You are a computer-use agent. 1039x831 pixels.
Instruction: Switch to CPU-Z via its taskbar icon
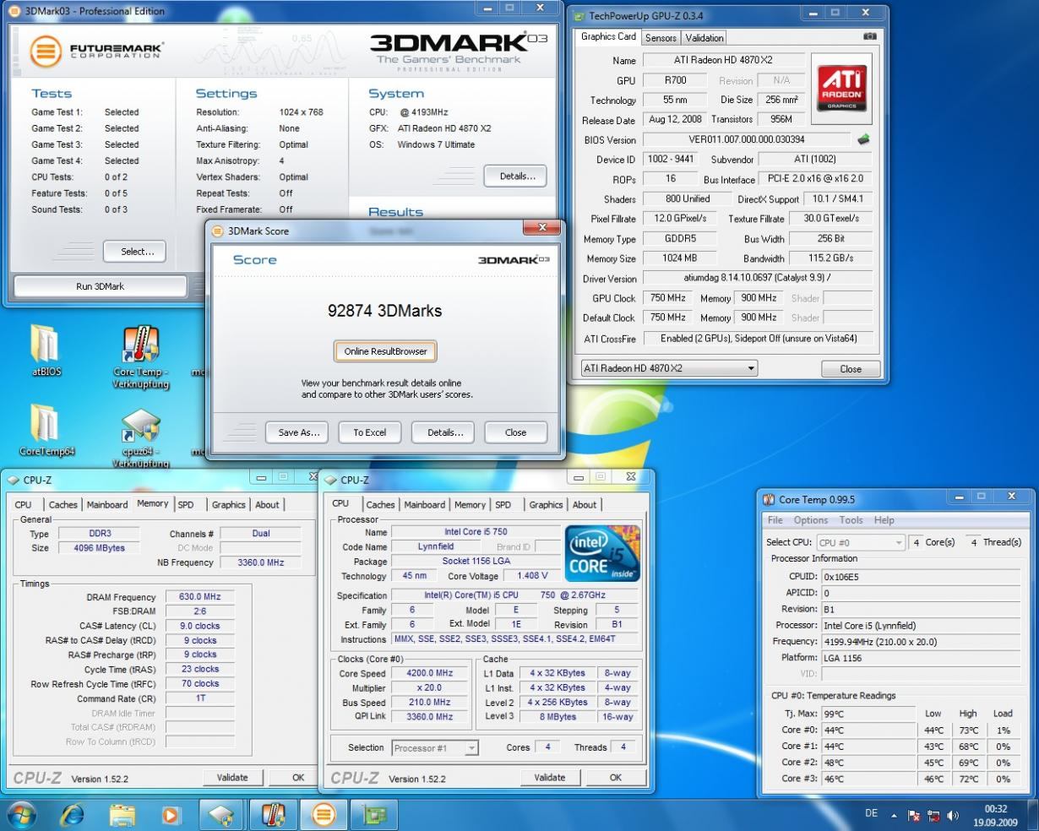222,815
